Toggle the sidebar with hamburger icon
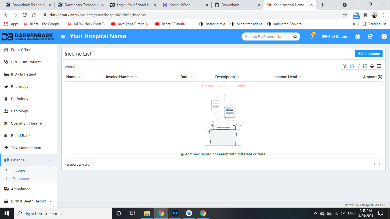This screenshot has width=390, height=219. [63, 36]
